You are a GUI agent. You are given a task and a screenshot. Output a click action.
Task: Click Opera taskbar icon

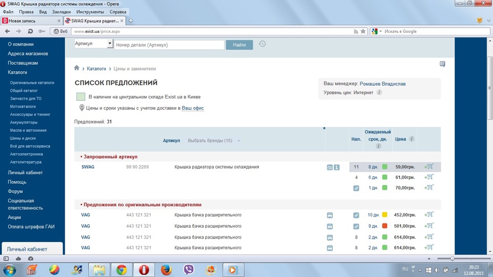coord(144,270)
